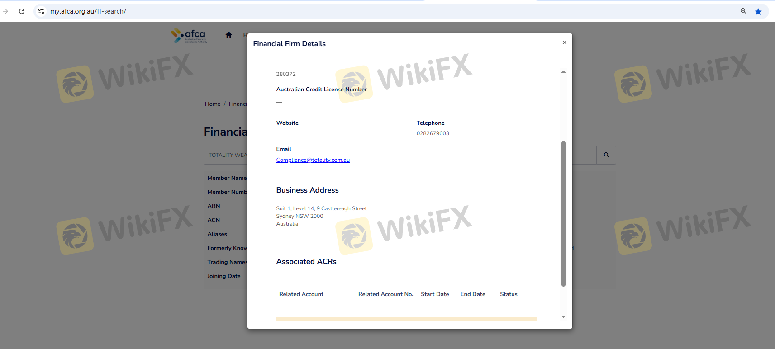Click the browser address bar URL
Image resolution: width=775 pixels, height=349 pixels.
coord(88,11)
